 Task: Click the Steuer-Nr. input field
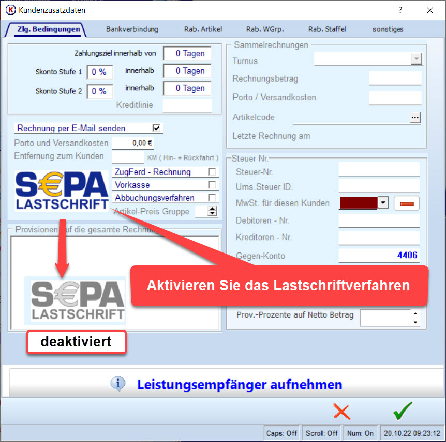[379, 169]
